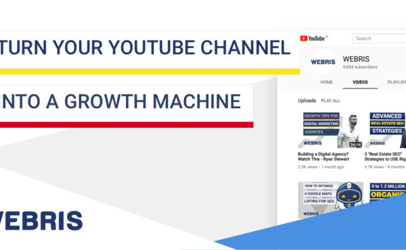Click '2.5K views • 1 month ago' text

(321, 167)
